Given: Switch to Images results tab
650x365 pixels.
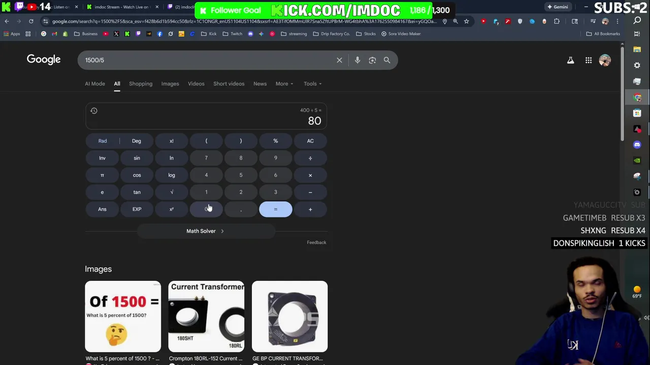Looking at the screenshot, I should [x=170, y=84].
